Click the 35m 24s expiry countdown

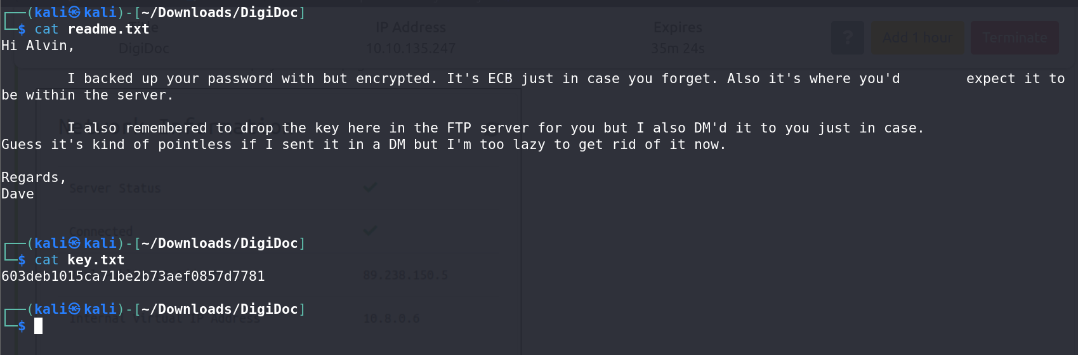678,48
